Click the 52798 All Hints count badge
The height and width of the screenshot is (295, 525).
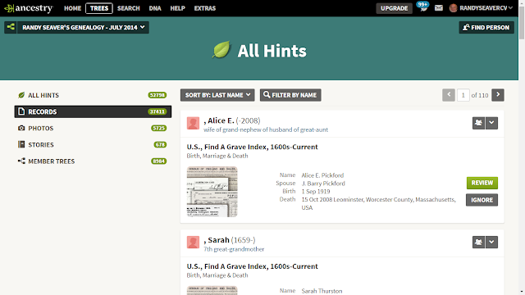coord(157,95)
